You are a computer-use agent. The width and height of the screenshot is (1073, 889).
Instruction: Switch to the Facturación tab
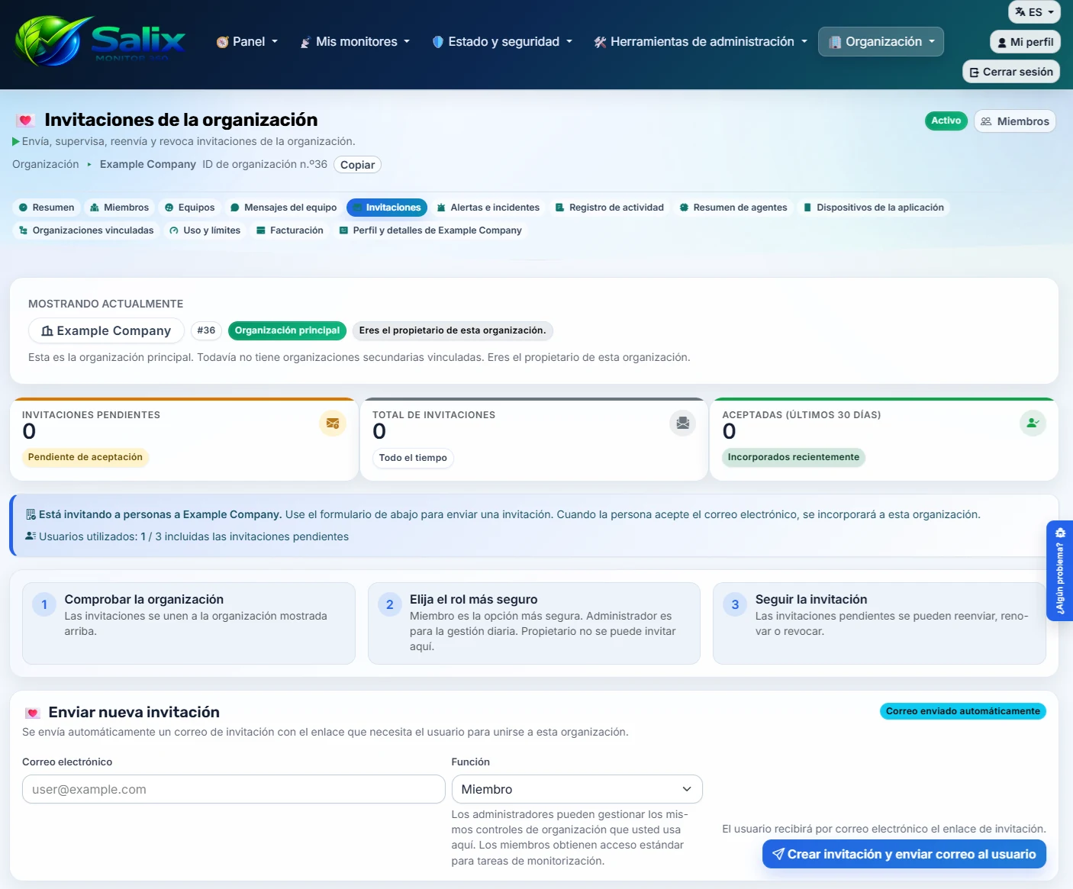[290, 230]
